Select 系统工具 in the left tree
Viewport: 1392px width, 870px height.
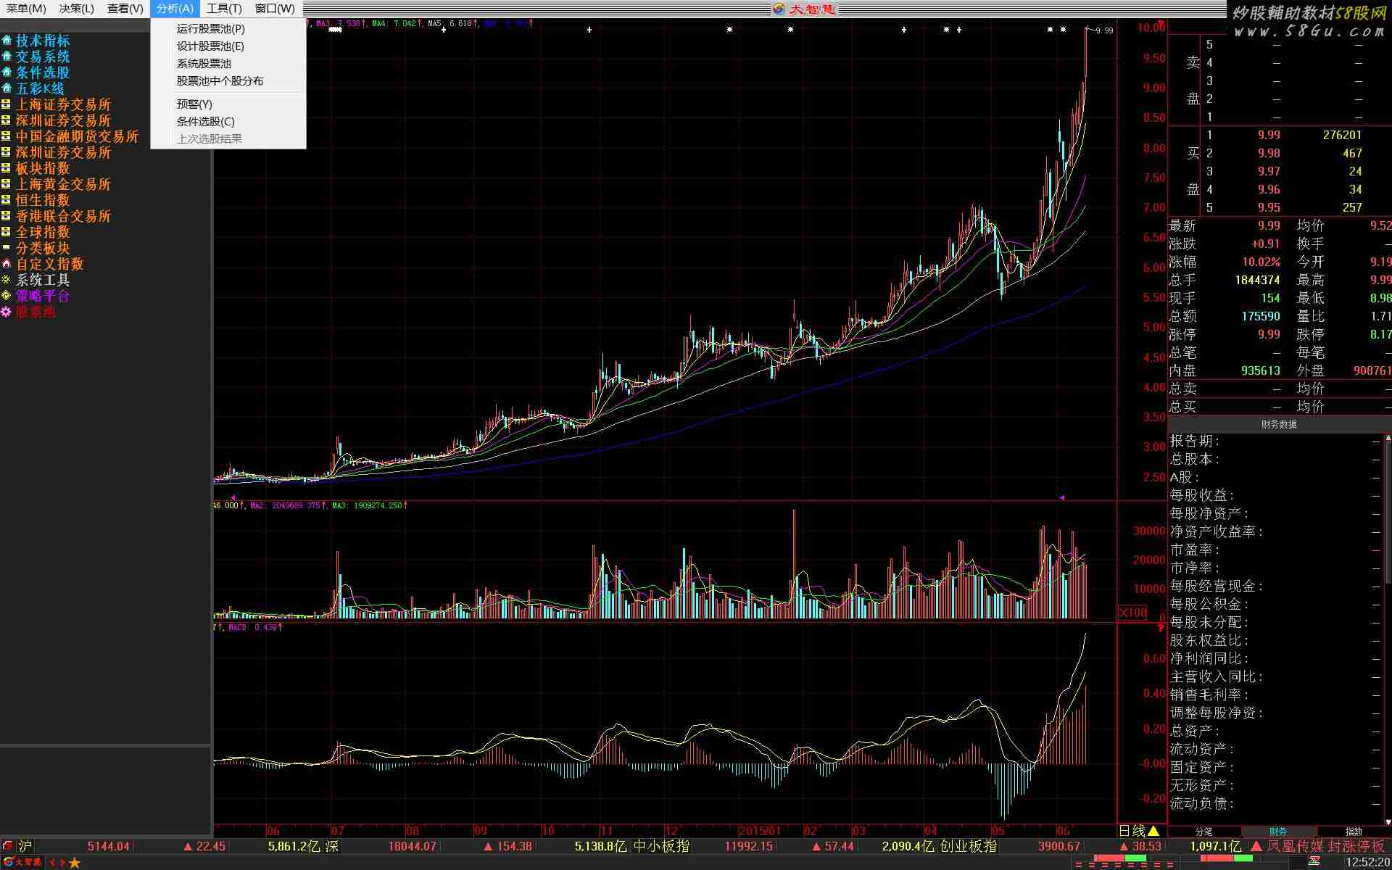(43, 280)
